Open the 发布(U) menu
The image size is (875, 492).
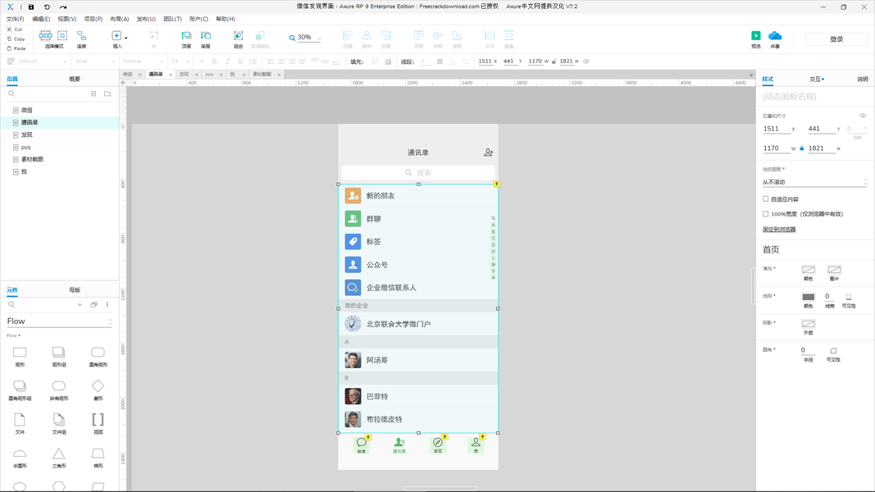tap(146, 19)
